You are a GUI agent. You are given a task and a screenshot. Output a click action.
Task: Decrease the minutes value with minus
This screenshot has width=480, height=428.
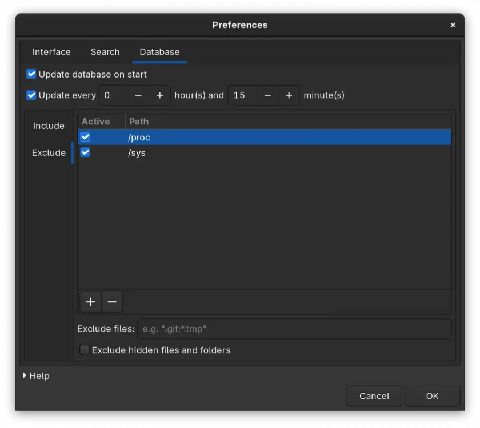[x=267, y=95]
